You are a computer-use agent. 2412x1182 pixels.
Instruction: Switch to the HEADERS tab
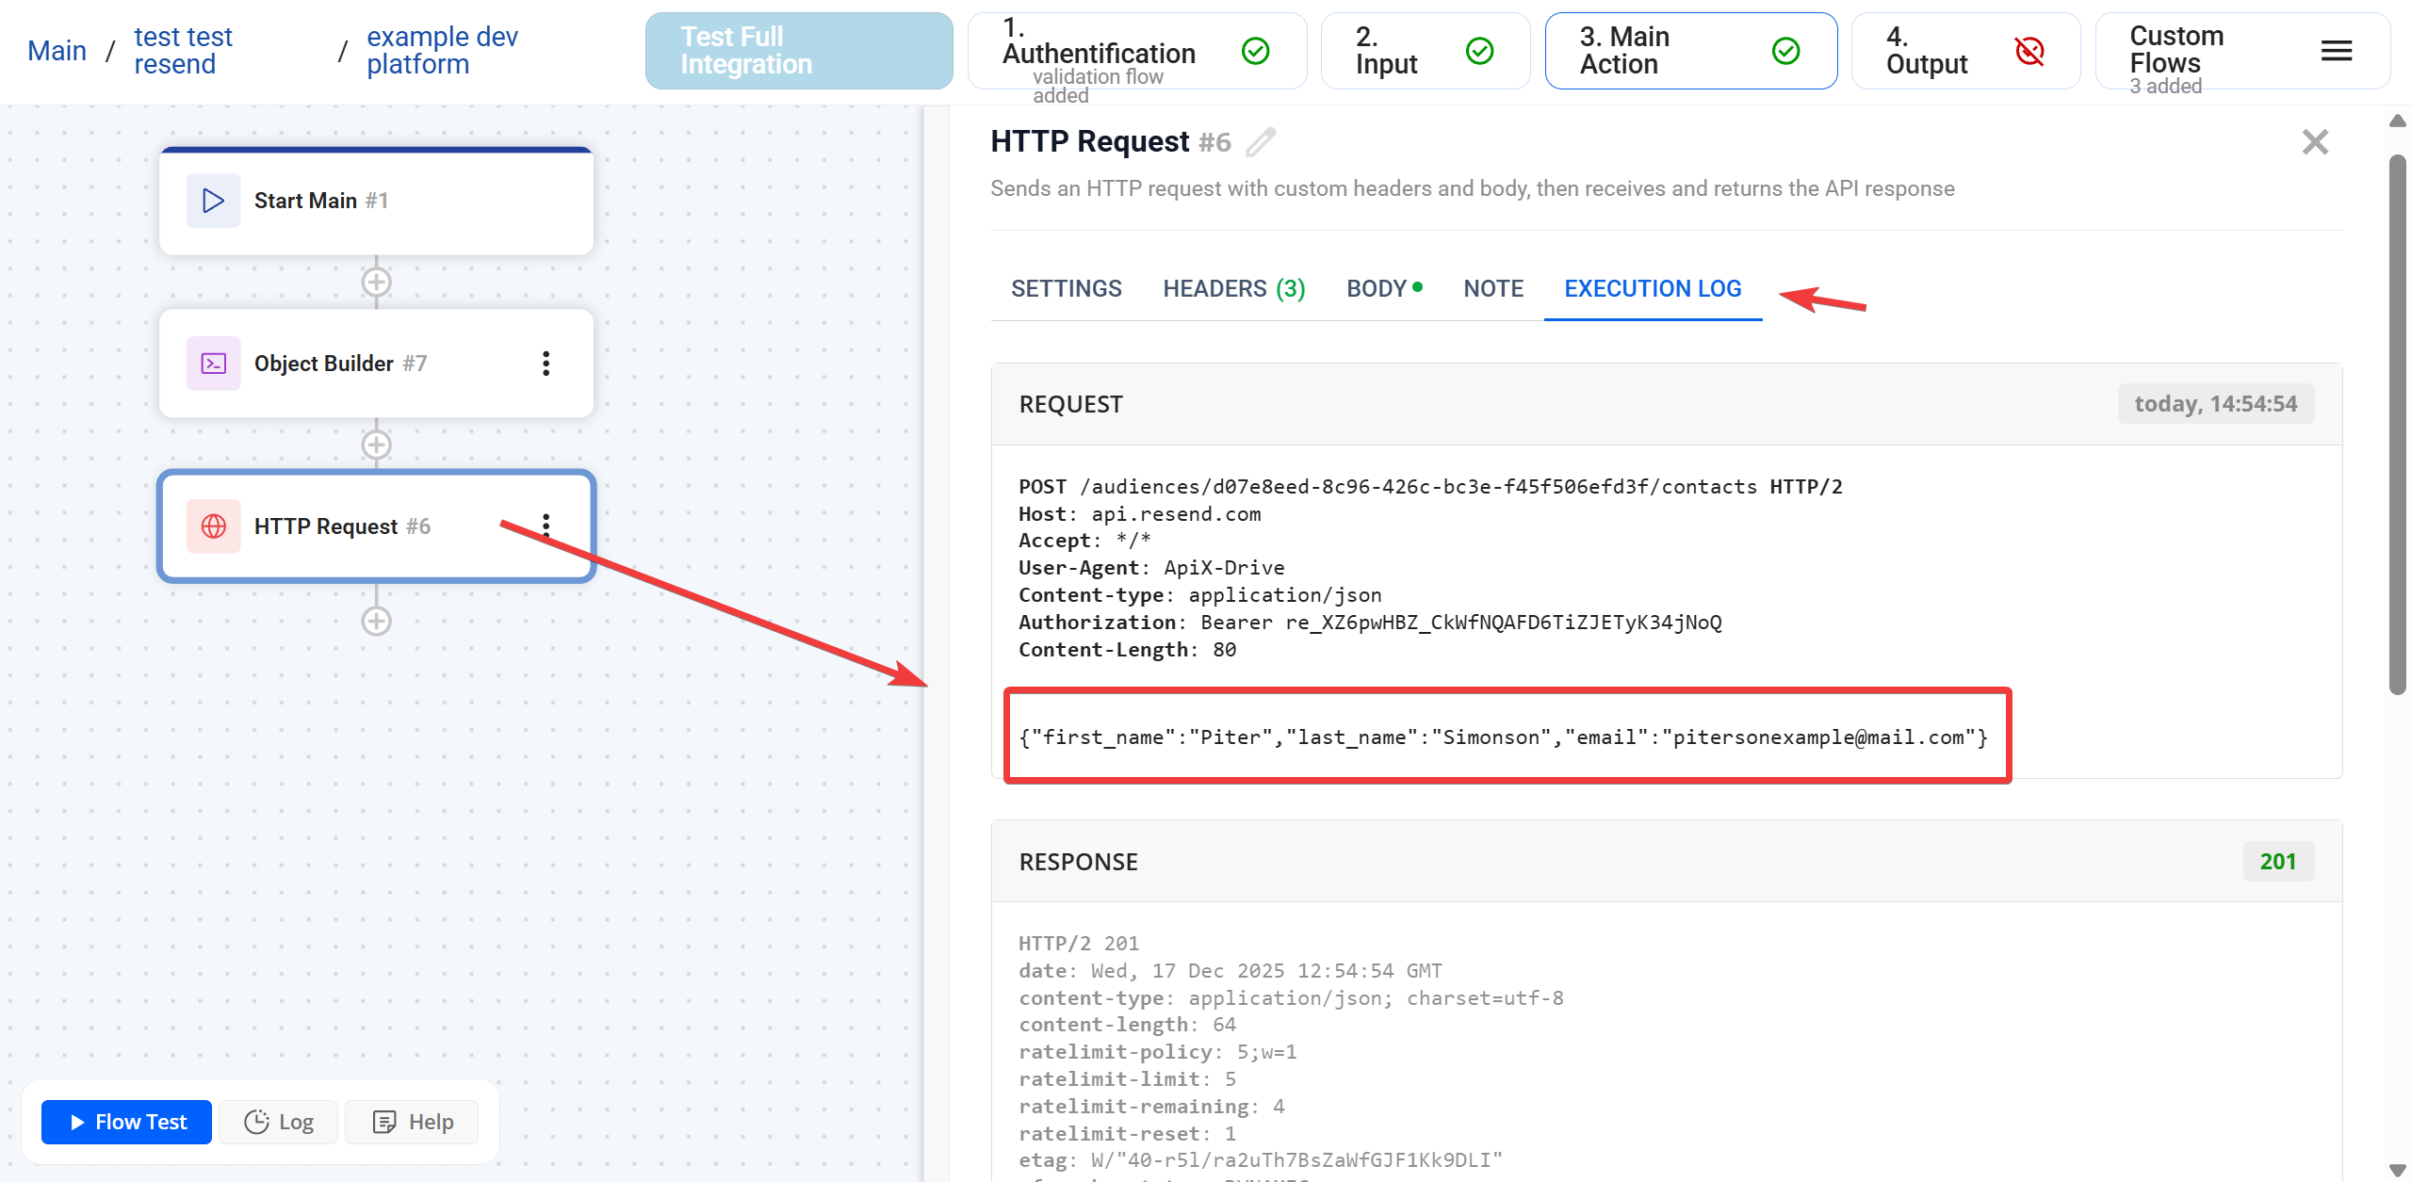[1232, 288]
